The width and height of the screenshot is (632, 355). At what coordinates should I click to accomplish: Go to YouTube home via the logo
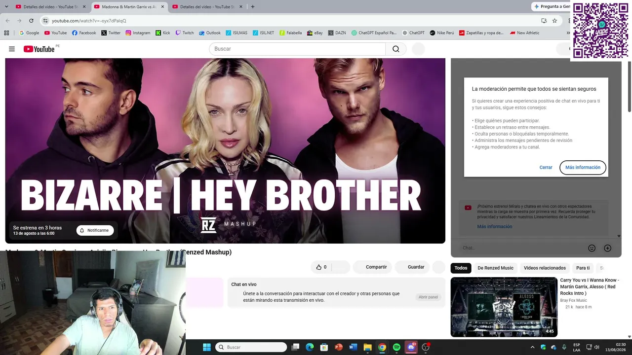point(39,49)
